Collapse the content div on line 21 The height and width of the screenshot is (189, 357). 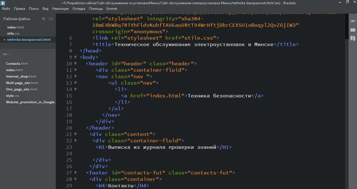coord(75,134)
